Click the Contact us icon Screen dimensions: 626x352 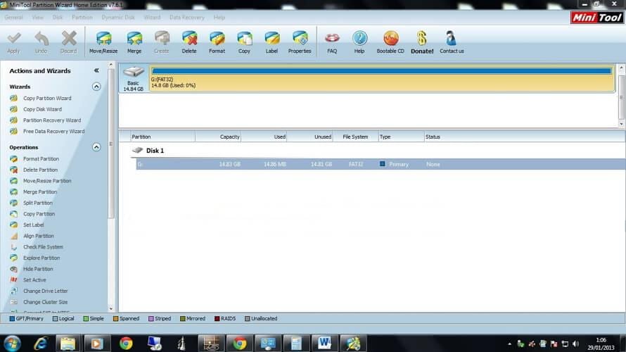click(451, 38)
